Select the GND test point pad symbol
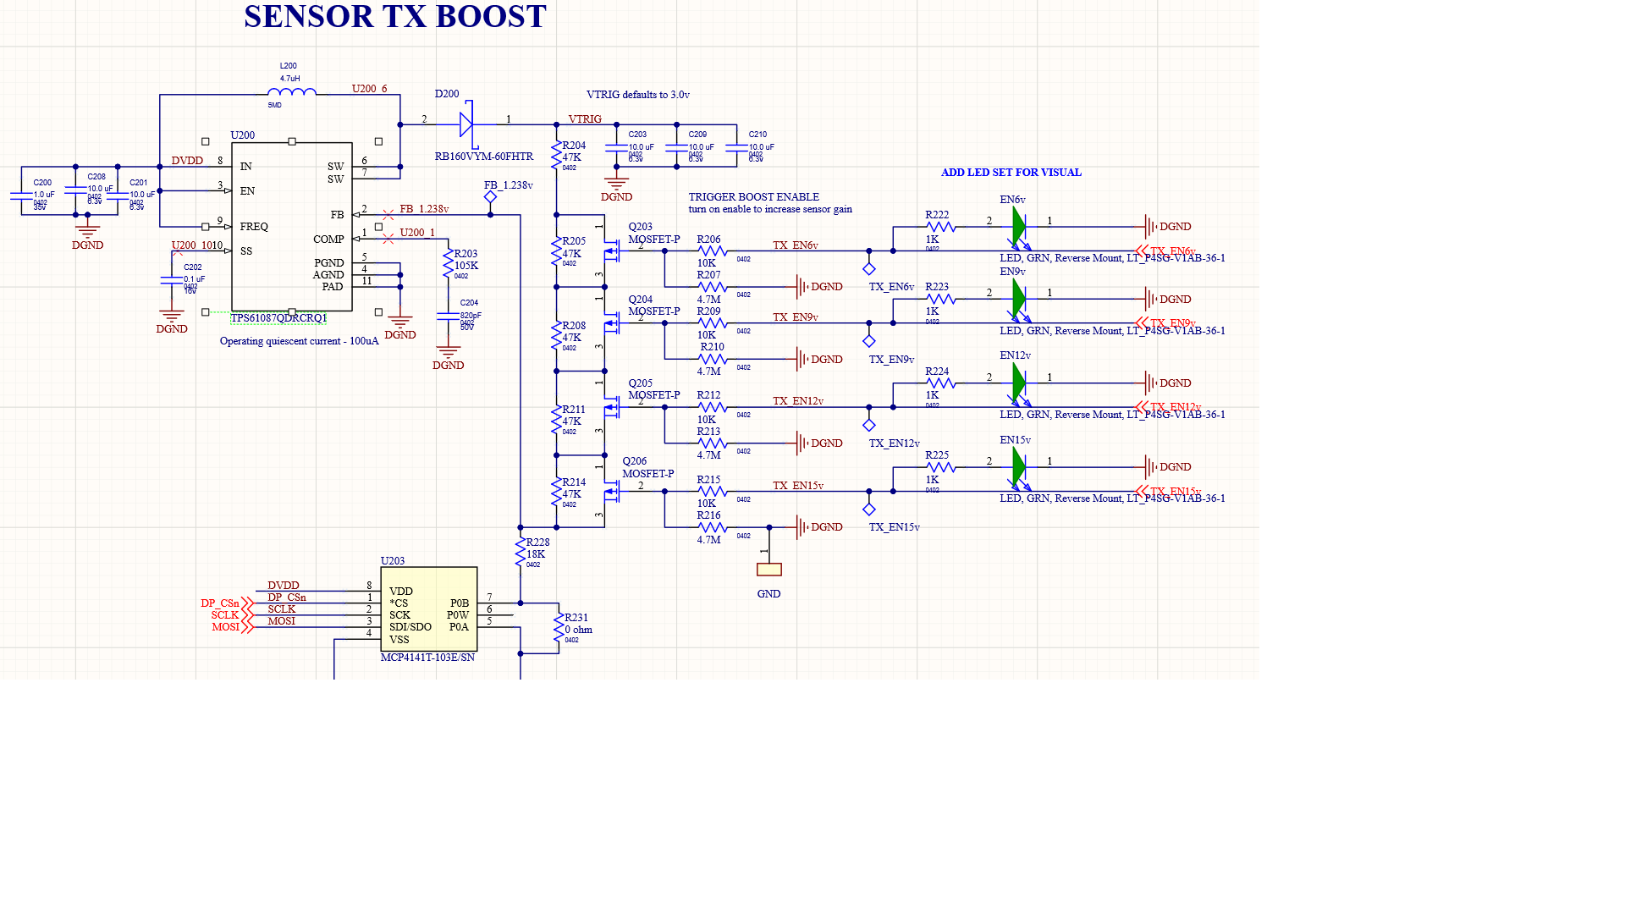 point(768,570)
